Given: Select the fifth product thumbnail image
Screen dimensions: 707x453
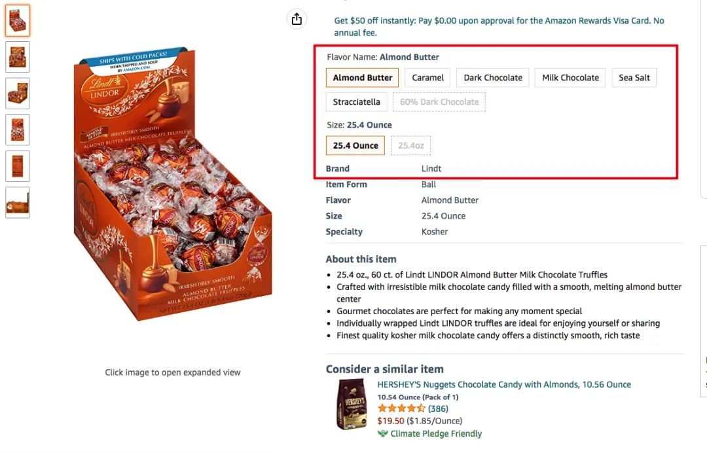Looking at the screenshot, I should [x=18, y=166].
